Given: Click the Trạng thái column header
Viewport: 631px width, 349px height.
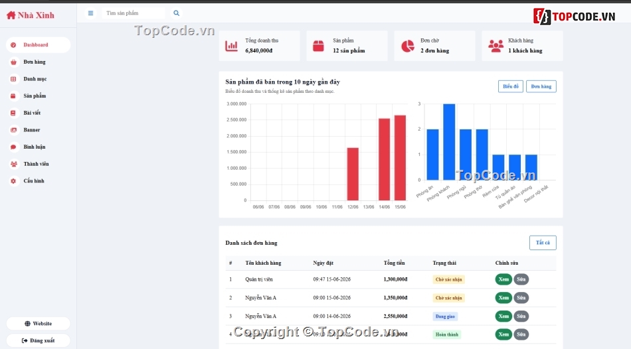Looking at the screenshot, I should [x=444, y=263].
